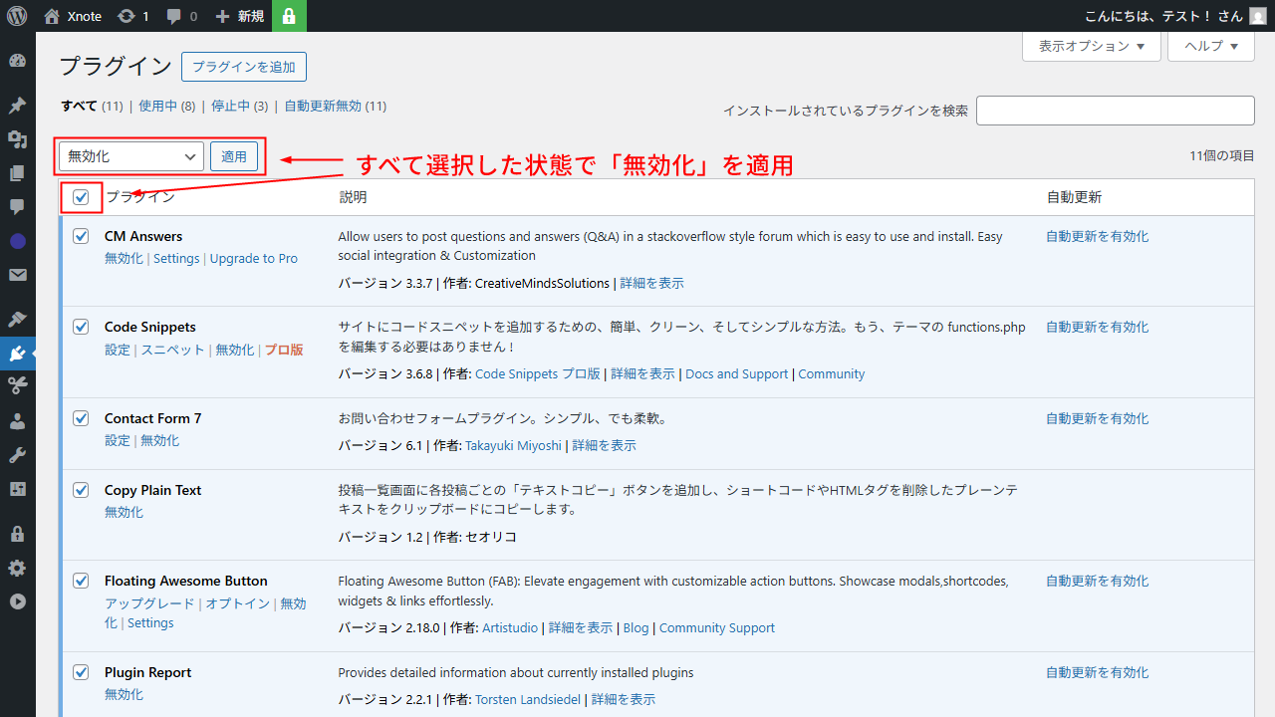This screenshot has width=1275, height=717.
Task: Open the Takayuki Miyoshi author link
Action: 513,445
